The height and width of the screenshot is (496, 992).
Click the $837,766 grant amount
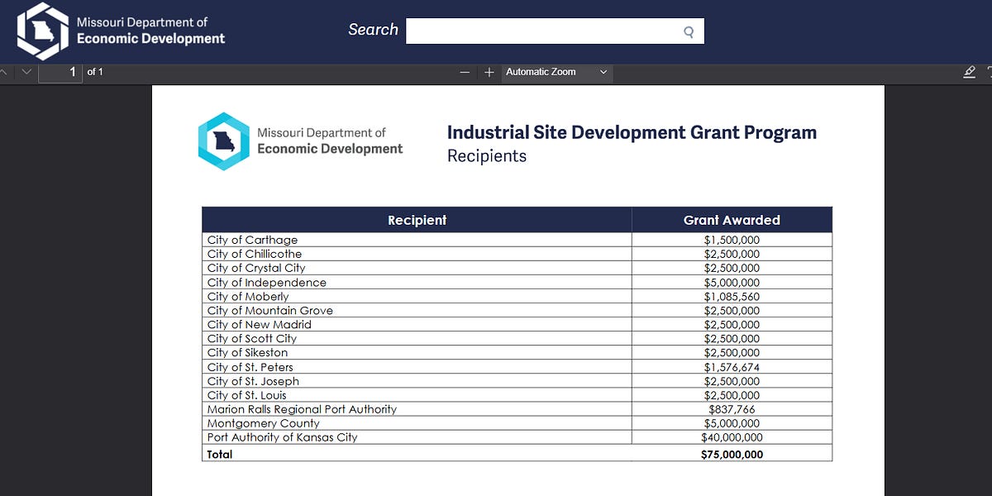point(732,409)
